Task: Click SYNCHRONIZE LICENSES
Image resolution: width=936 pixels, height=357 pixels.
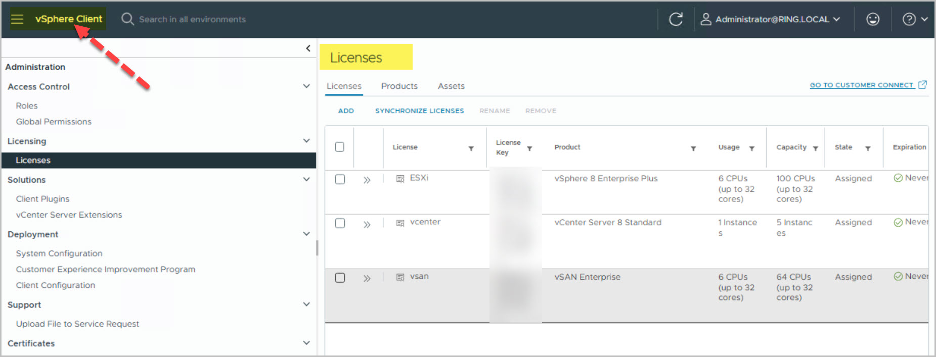Action: (x=419, y=111)
